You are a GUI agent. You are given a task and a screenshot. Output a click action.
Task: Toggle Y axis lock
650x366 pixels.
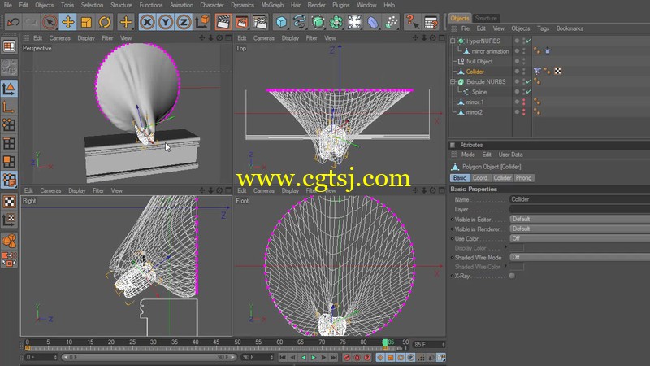[x=166, y=22]
